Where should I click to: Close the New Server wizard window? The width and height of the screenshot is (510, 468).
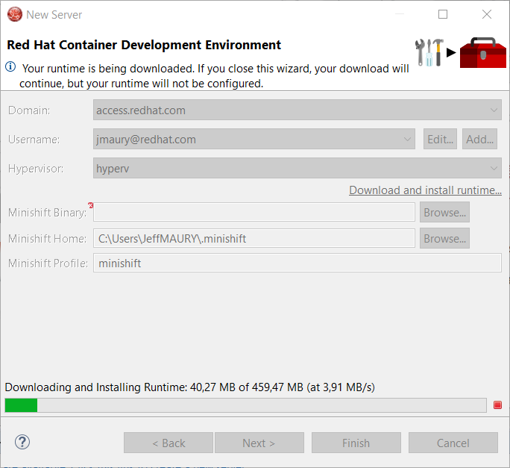(487, 14)
